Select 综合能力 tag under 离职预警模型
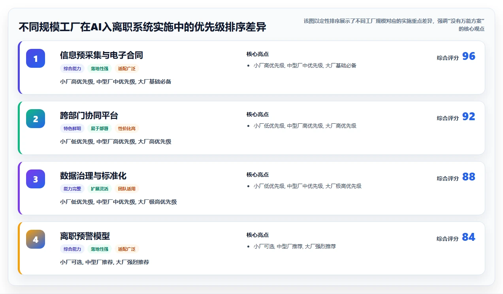This screenshot has height=294, width=503. (72, 249)
